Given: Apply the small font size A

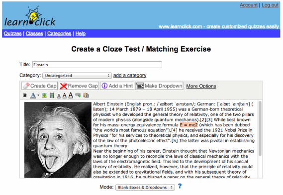Looking at the screenshot, I should pos(59,96).
